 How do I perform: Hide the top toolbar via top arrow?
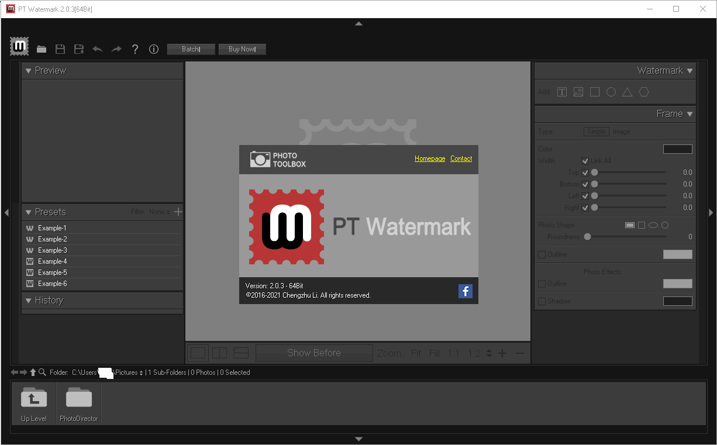(x=358, y=24)
